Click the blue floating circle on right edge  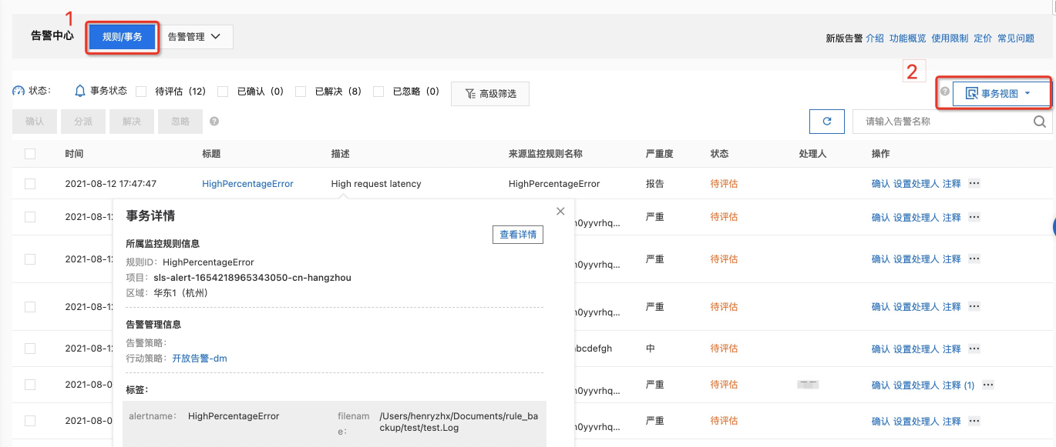click(1051, 226)
